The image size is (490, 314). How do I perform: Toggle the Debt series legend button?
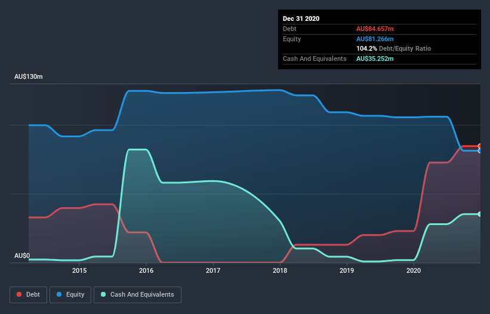pyautogui.click(x=28, y=295)
